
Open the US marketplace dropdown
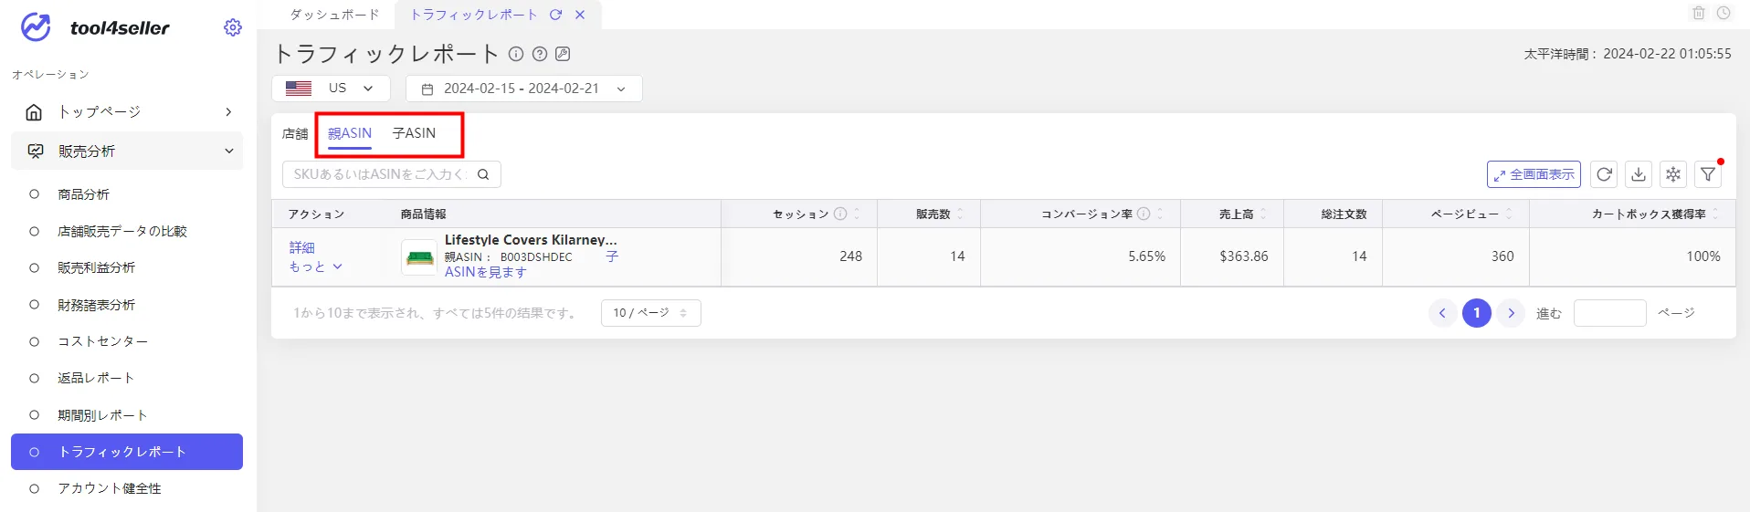331,89
